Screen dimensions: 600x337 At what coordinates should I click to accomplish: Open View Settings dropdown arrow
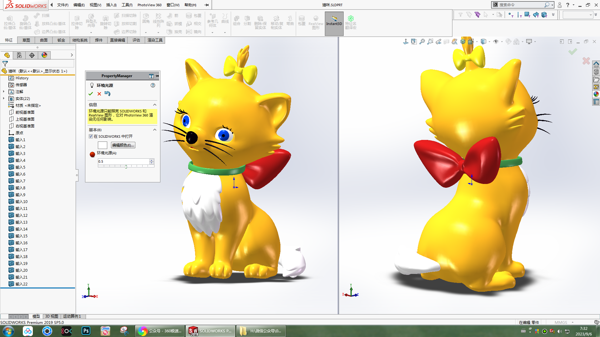[x=535, y=42]
